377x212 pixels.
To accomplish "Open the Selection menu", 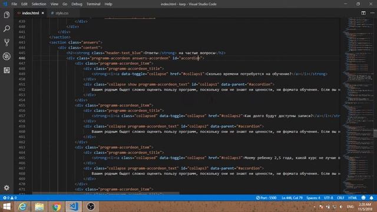I will (x=39, y=4).
